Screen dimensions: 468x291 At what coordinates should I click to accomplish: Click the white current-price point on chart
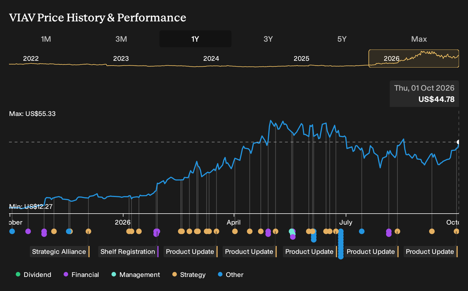[x=458, y=142]
